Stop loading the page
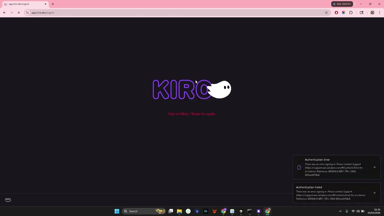The width and height of the screenshot is (384, 216). click(x=19, y=13)
